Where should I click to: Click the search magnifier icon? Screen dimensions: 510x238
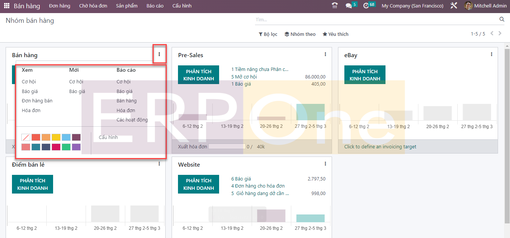pos(502,19)
